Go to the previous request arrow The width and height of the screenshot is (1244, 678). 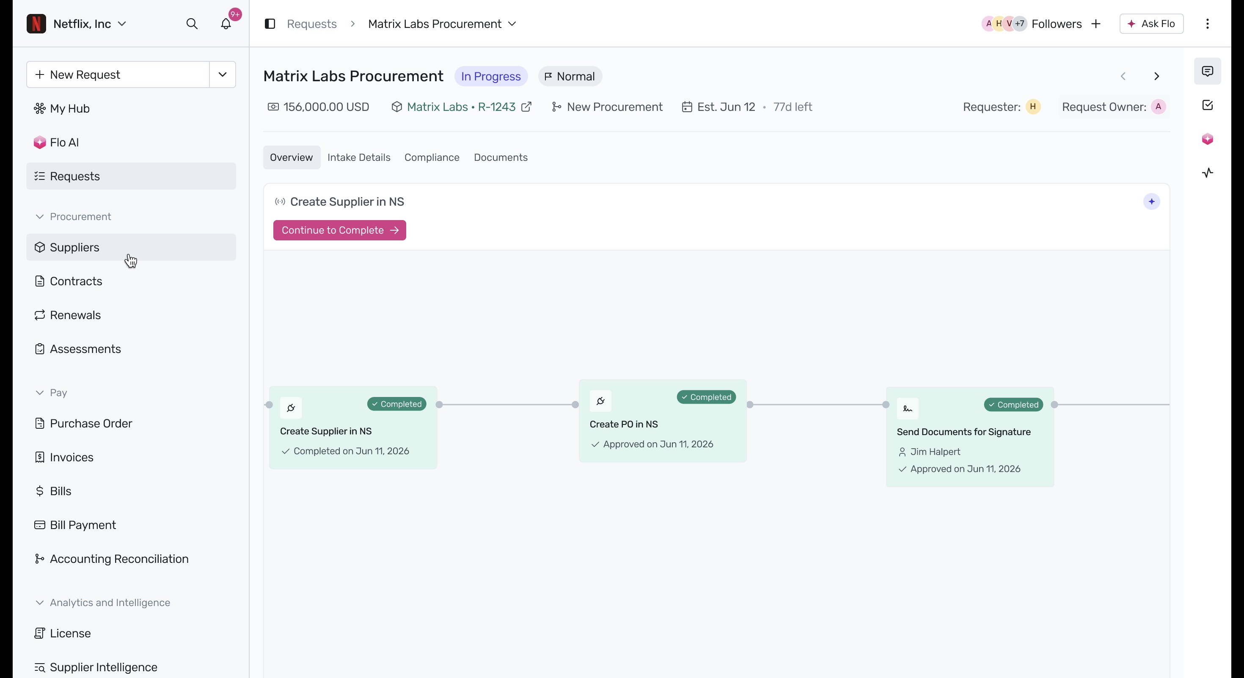1123,76
